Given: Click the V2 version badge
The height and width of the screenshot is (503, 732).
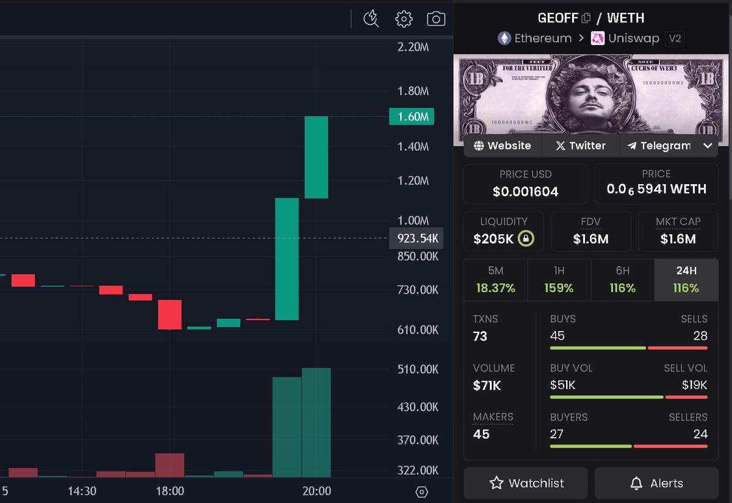Looking at the screenshot, I should pos(675,38).
